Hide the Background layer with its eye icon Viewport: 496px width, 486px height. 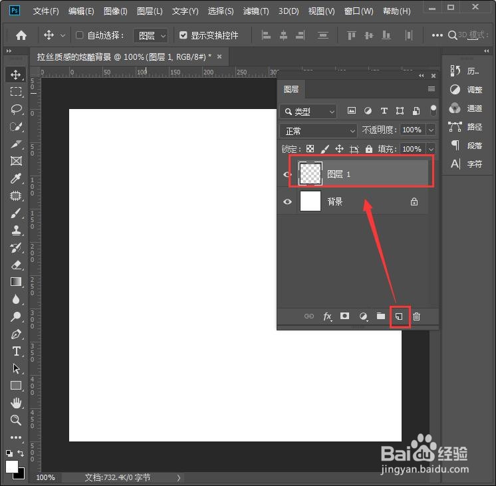(287, 201)
